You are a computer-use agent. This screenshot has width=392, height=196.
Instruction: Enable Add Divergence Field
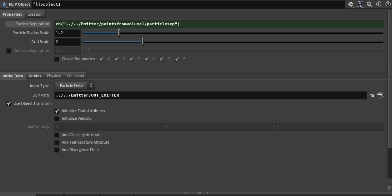click(x=57, y=150)
